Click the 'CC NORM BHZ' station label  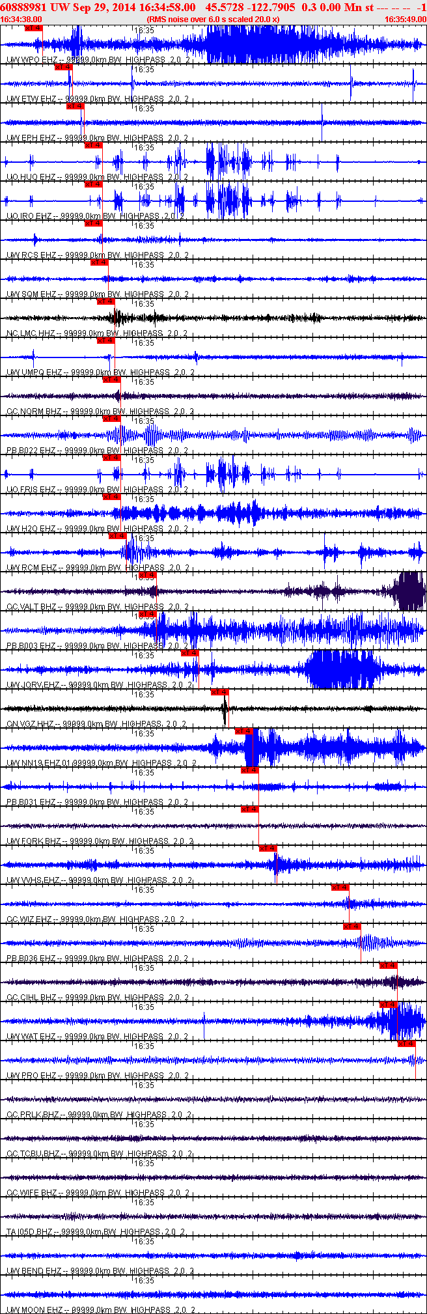34,412
